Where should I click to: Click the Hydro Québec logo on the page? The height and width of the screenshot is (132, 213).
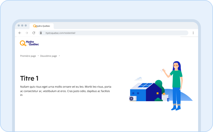coord(29,43)
